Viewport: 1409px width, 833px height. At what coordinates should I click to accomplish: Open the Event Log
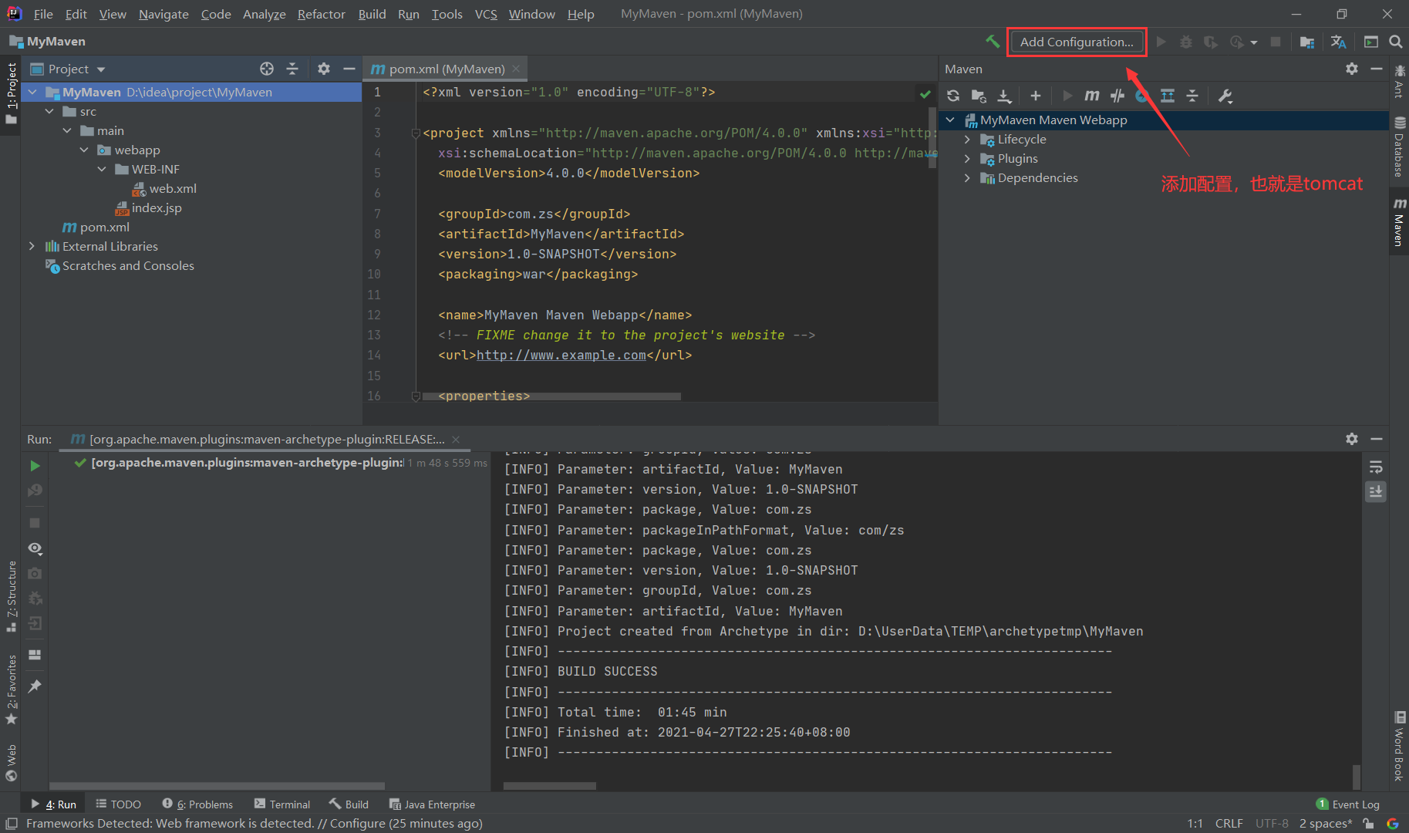pyautogui.click(x=1347, y=804)
